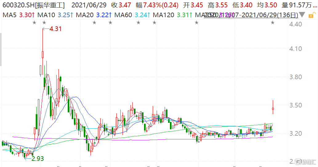Click the star marker below the MA250 label
This screenshot has height=167, width=318.
196,23
